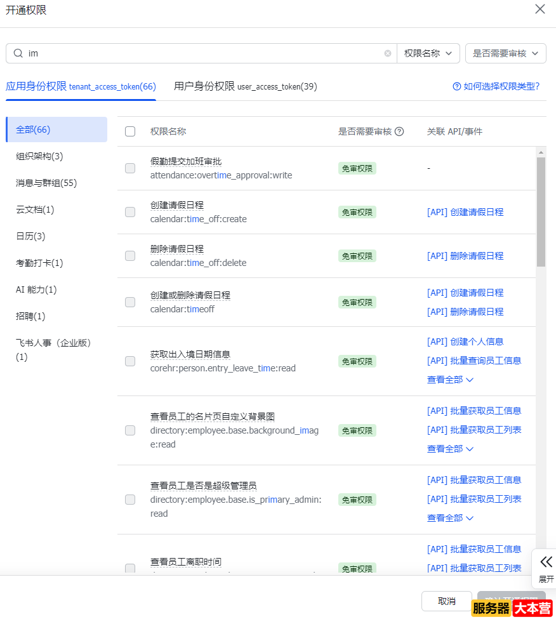Viewport: 556px width, 624px height.
Task: Click the calendar:time_off:delete scope text
Action: [198, 263]
